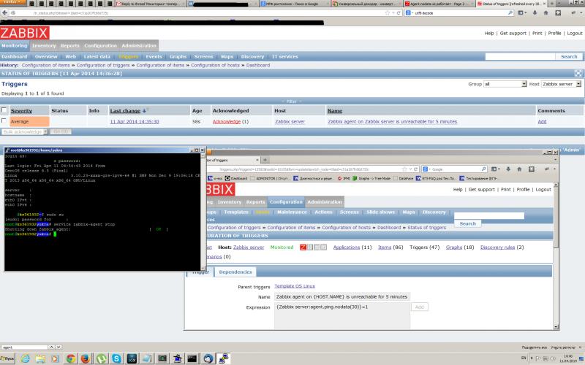Click into the main Zabbix search field
Screen dimensions: 585x365
tap(520, 57)
